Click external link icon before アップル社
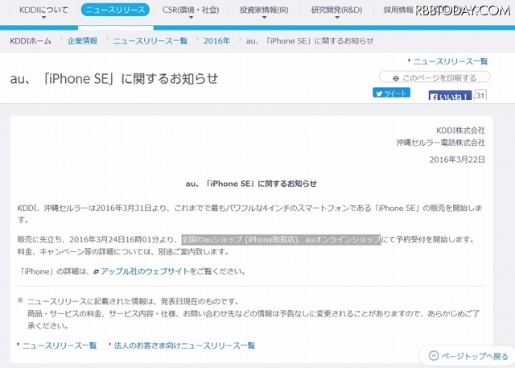 point(96,271)
